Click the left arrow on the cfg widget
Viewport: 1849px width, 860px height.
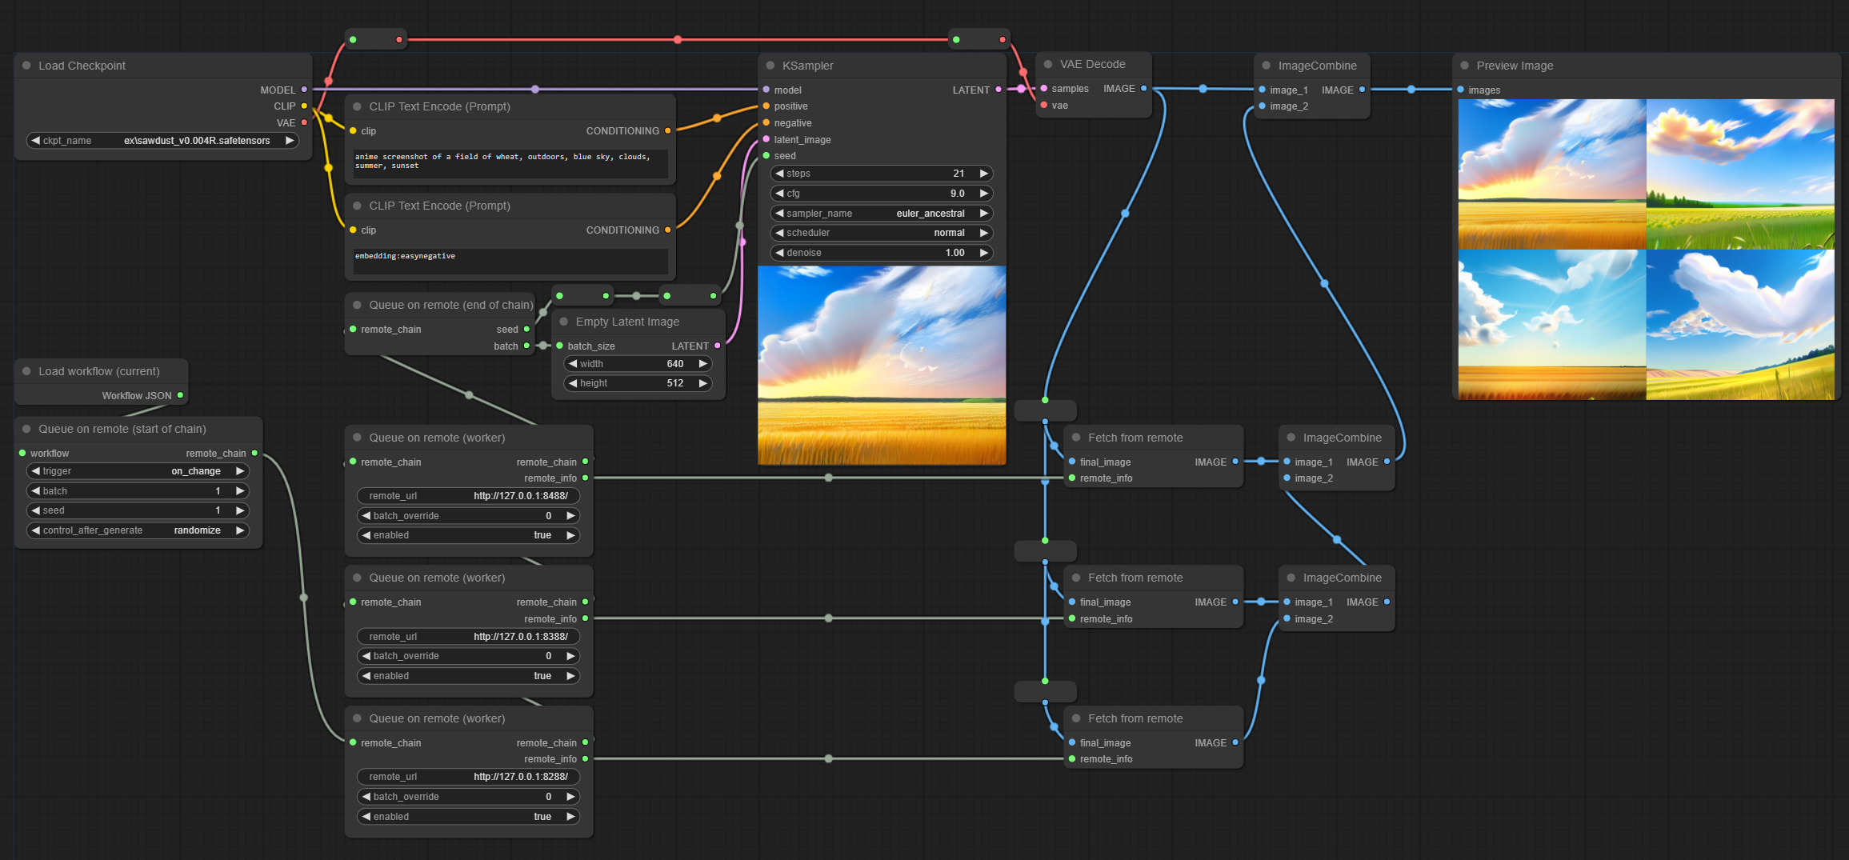779,194
